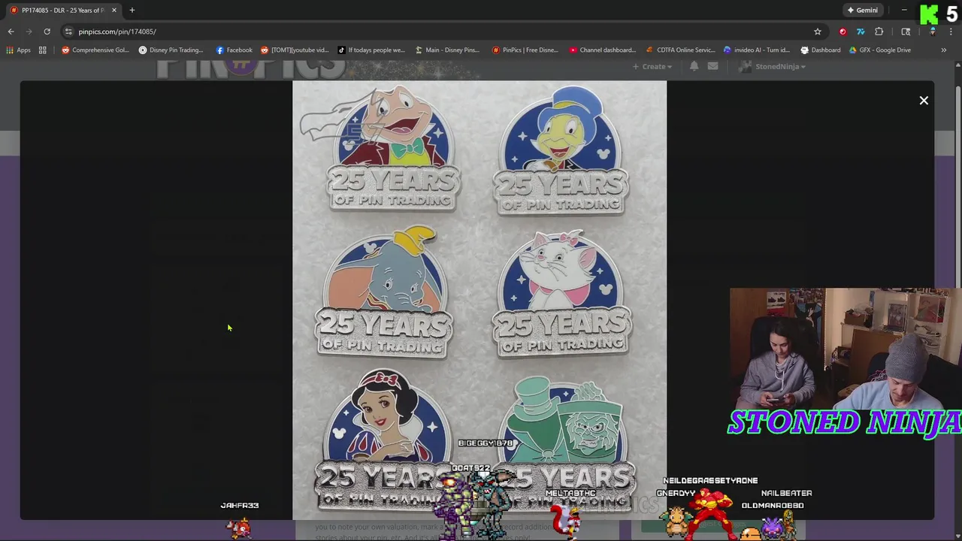The width and height of the screenshot is (962, 541).
Task: Select the PP174085 - DLR browser tab
Action: pyautogui.click(x=63, y=11)
